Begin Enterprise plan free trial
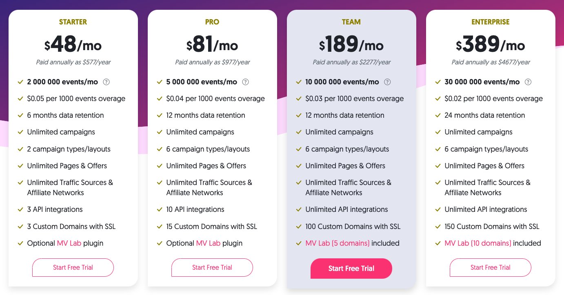The image size is (564, 295). [x=491, y=268]
